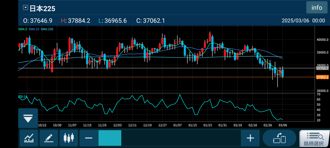330x148 pixels.
Task: Collapse the toolbar with the down-arrow button
Action: 28,118
